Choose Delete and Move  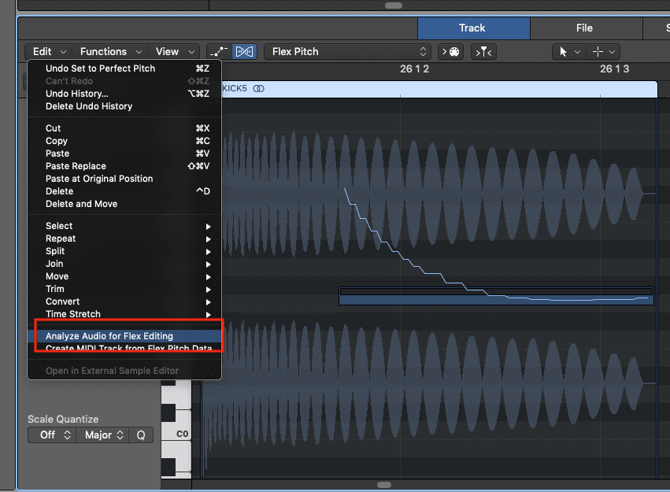tap(124, 204)
